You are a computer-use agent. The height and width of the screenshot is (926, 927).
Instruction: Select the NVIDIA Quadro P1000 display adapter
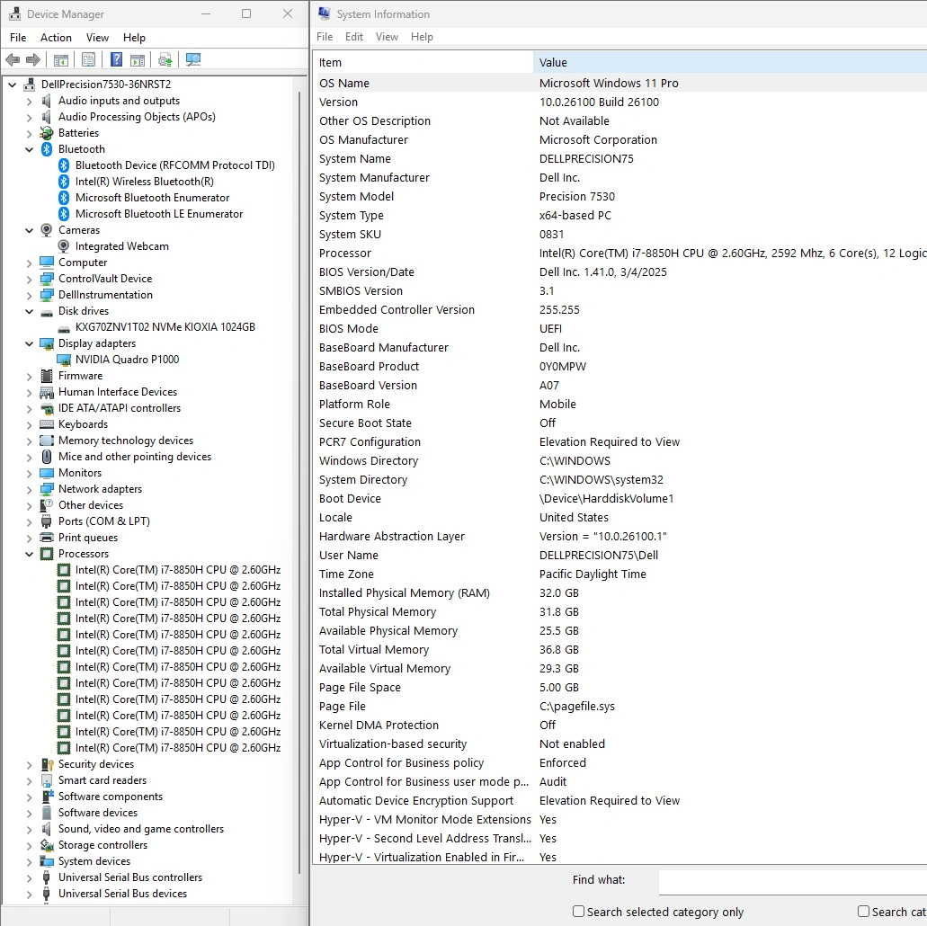pos(127,360)
